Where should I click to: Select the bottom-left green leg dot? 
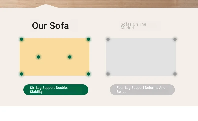pos(22,74)
